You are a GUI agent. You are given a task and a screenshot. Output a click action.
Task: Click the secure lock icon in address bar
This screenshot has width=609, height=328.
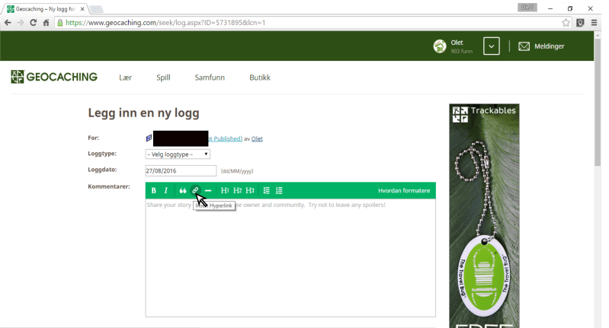click(59, 23)
